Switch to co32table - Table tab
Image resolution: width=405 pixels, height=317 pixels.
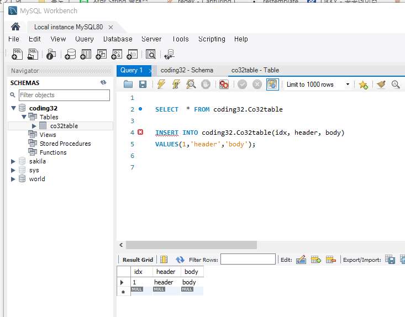[255, 70]
